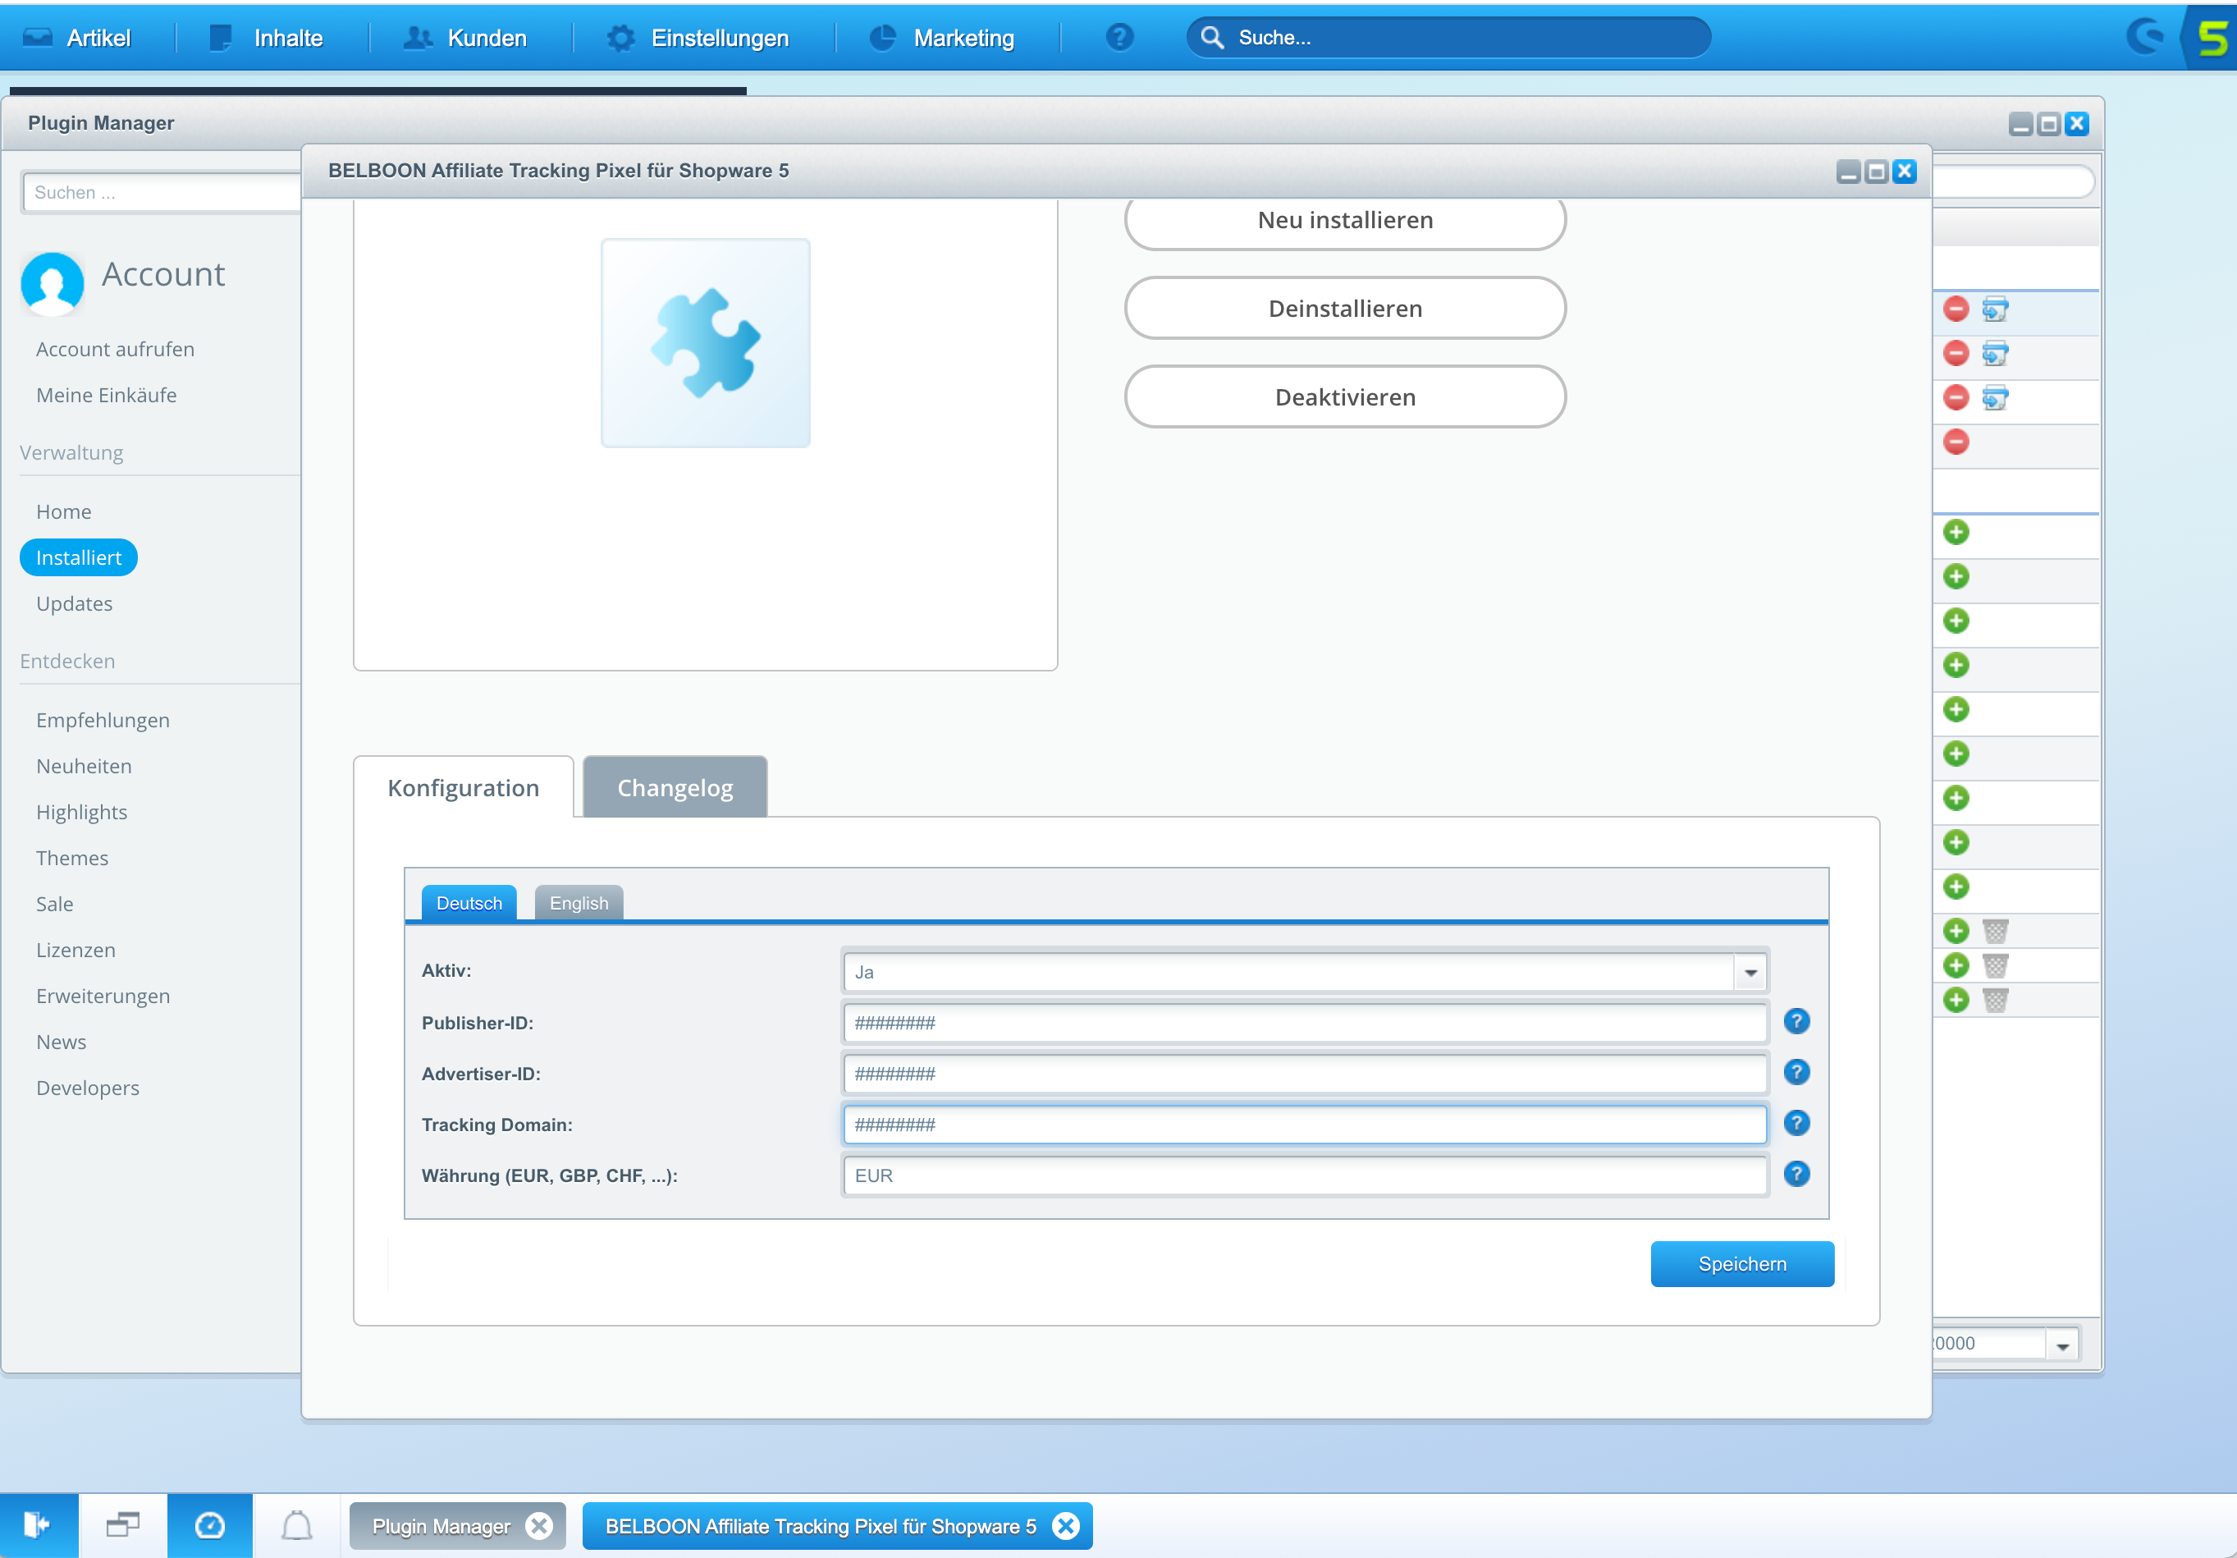Open Neuheiten section
Image resolution: width=2237 pixels, height=1558 pixels.
coord(84,766)
